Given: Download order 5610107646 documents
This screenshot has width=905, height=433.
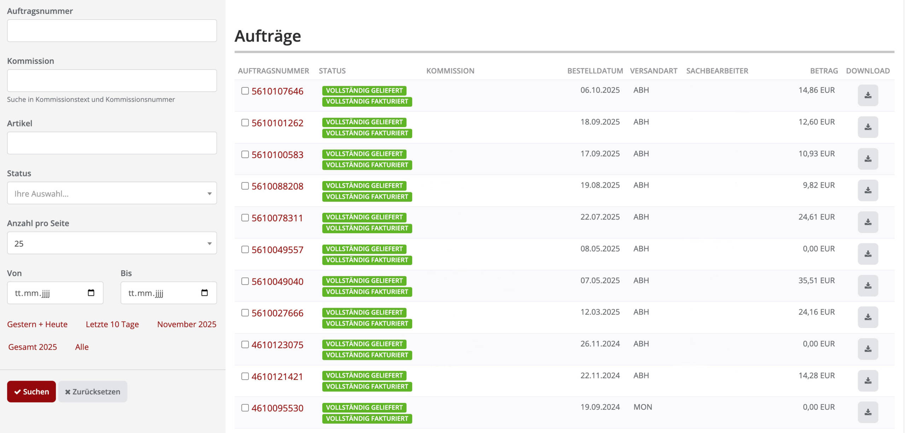Looking at the screenshot, I should tap(868, 95).
